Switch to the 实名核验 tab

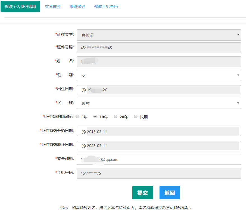tap(53, 6)
